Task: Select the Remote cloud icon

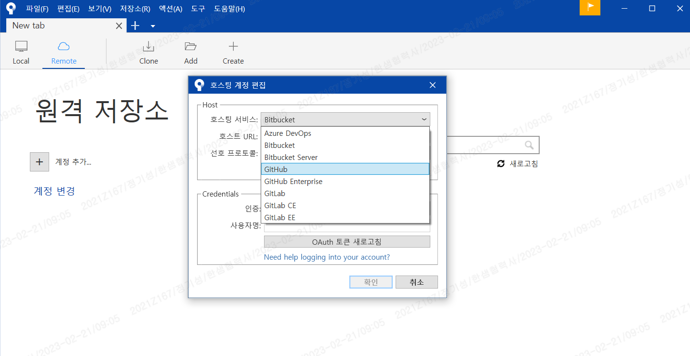Action: pyautogui.click(x=64, y=46)
